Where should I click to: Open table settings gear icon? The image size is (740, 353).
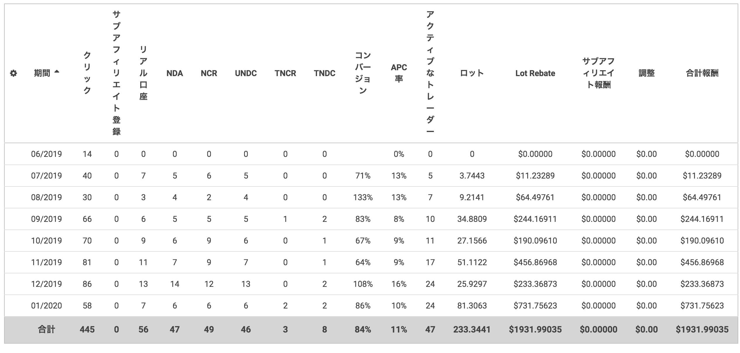point(13,73)
